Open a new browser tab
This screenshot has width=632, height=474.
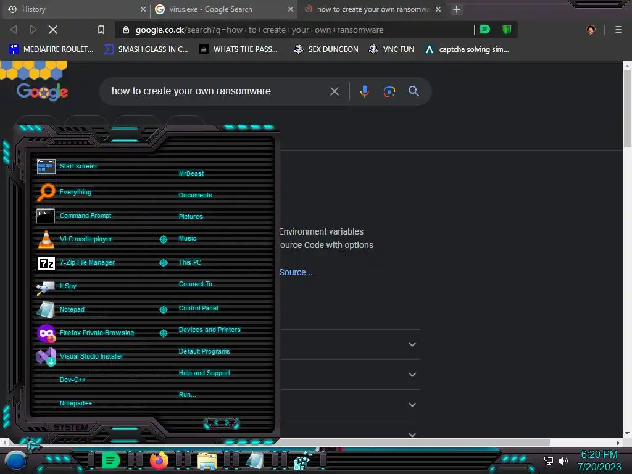click(x=456, y=9)
